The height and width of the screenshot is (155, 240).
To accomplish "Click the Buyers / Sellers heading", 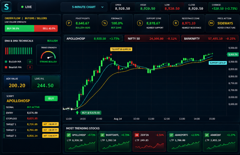I will coord(36,18).
